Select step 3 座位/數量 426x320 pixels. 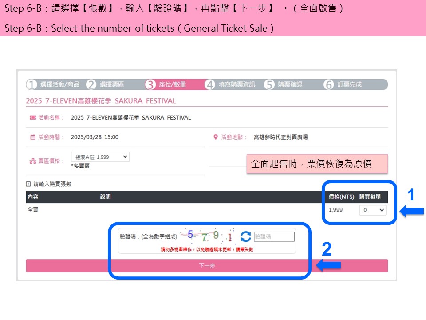pos(166,84)
